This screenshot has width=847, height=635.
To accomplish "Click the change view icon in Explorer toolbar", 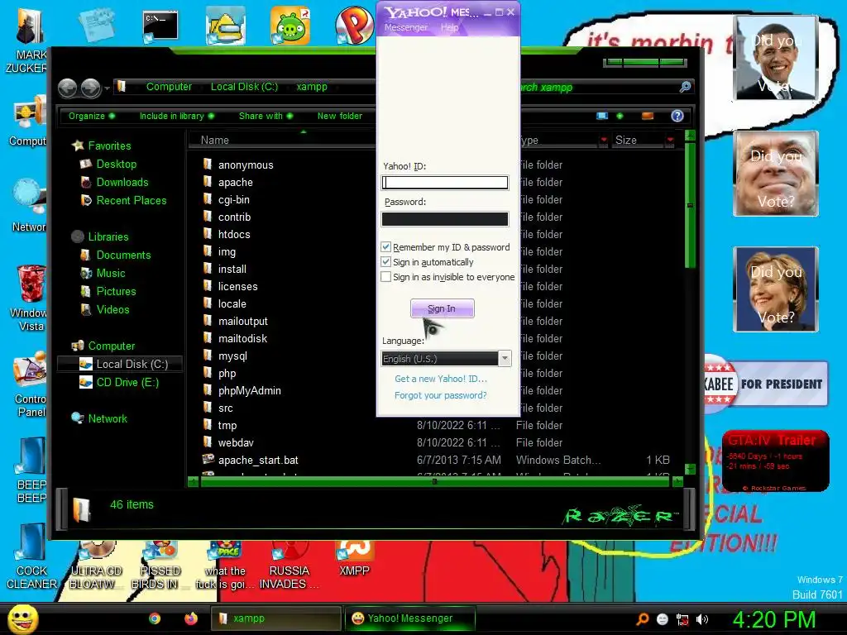I will [602, 116].
